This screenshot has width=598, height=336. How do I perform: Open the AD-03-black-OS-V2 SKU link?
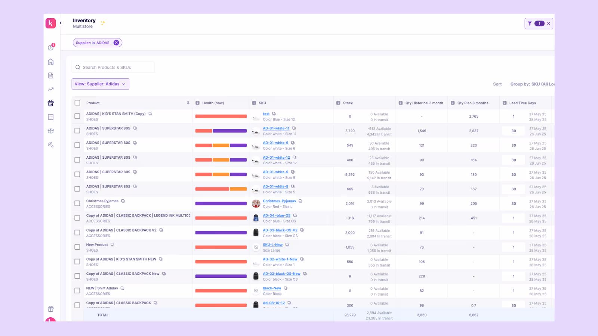tap(280, 230)
